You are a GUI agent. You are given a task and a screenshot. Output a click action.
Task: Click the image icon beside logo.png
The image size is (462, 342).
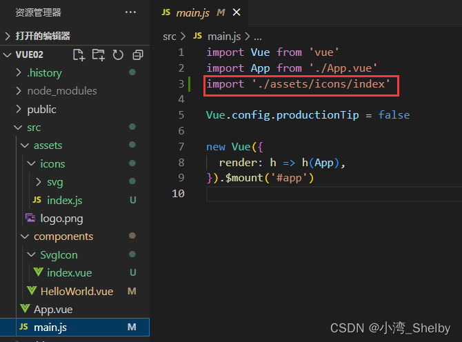(x=30, y=218)
